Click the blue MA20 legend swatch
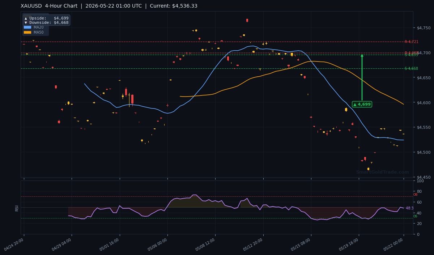Image resolution: width=434 pixels, height=255 pixels. [x=27, y=27]
